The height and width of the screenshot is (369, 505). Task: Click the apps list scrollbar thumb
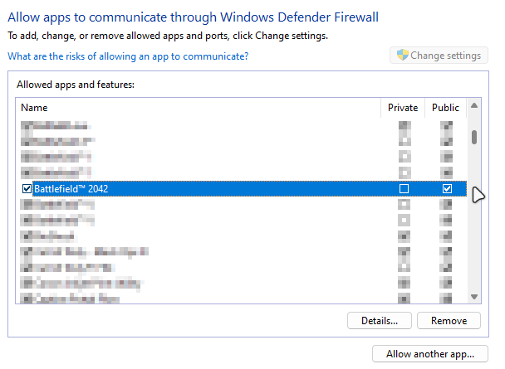click(474, 137)
